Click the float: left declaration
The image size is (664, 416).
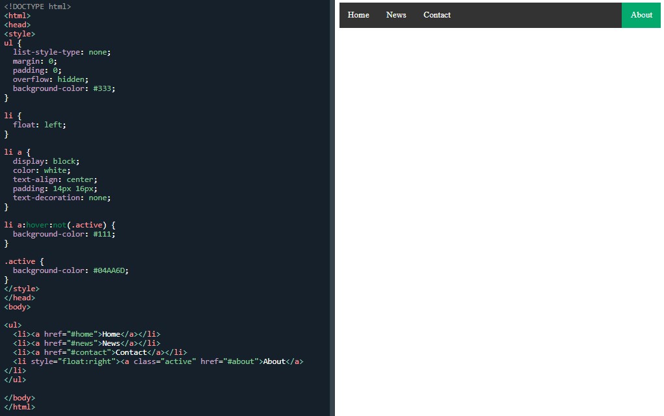click(40, 125)
